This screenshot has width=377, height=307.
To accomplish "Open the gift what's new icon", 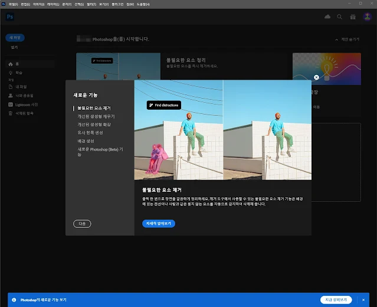I will (353, 17).
